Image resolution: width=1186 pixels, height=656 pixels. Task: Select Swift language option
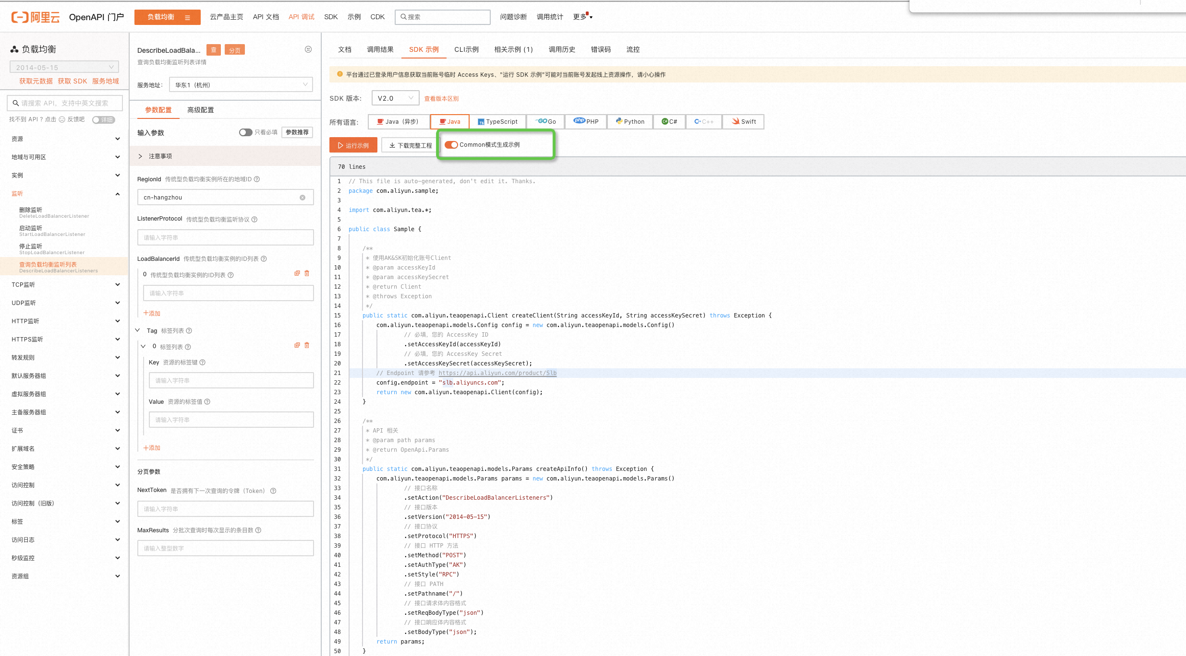coord(743,122)
